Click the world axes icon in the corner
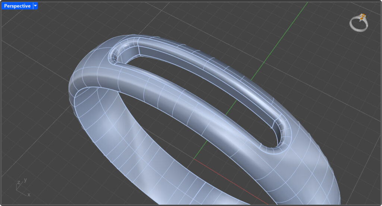 tap(22, 187)
